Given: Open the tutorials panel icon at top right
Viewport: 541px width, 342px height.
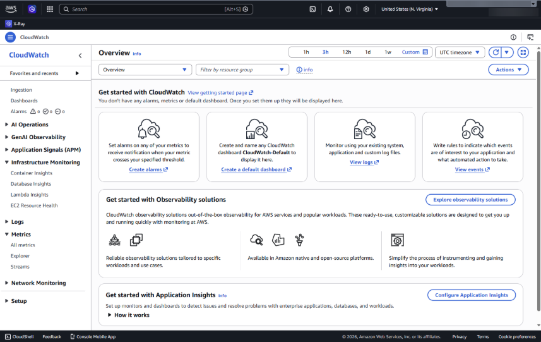Looking at the screenshot, I should point(530,37).
